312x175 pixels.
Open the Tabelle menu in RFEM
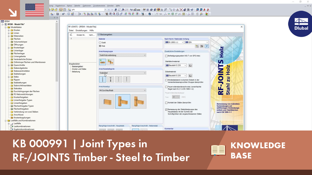click(77, 6)
